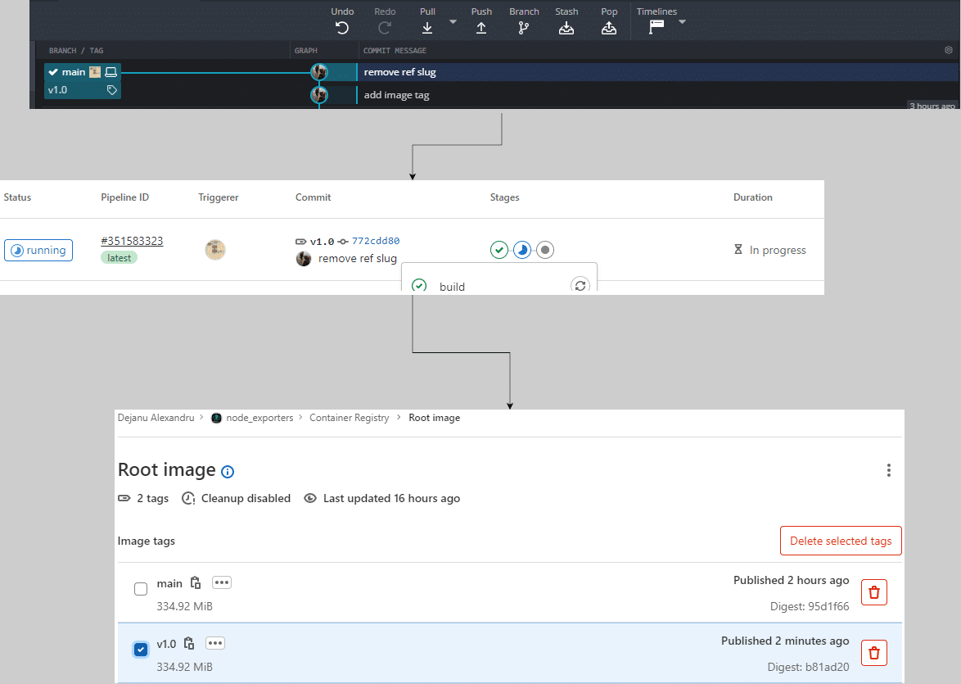
Task: Click the node_exporters breadcrumb
Action: coord(259,418)
